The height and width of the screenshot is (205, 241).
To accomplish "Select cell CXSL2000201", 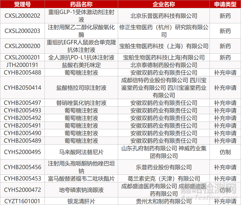I will 22,57.
